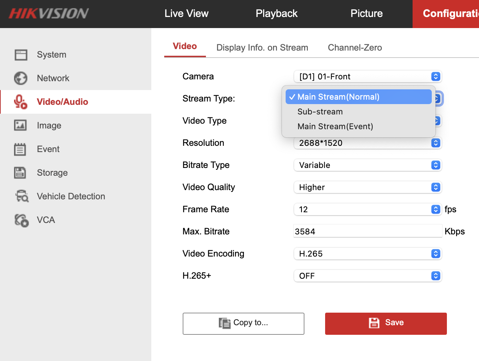Image resolution: width=479 pixels, height=361 pixels.
Task: Select Sub-stream from the Stream Type list
Action: (x=320, y=111)
